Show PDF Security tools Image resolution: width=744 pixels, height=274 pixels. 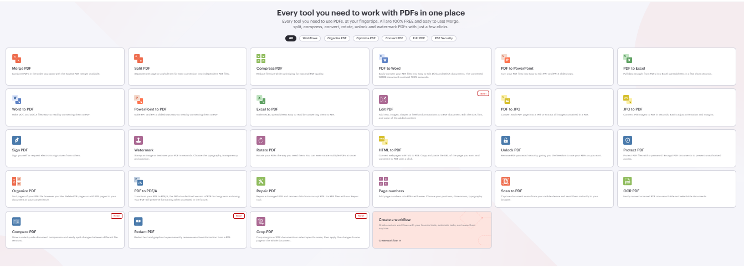point(444,38)
